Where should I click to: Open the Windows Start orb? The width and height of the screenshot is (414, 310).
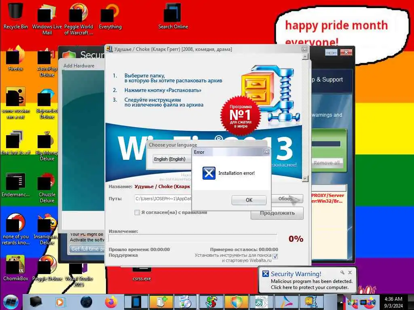click(11, 302)
